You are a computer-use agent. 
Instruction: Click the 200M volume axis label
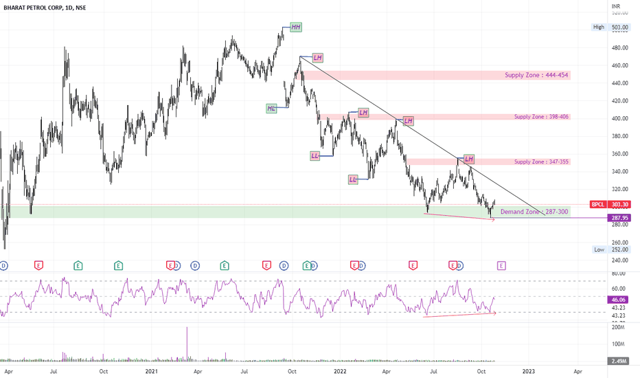618,327
